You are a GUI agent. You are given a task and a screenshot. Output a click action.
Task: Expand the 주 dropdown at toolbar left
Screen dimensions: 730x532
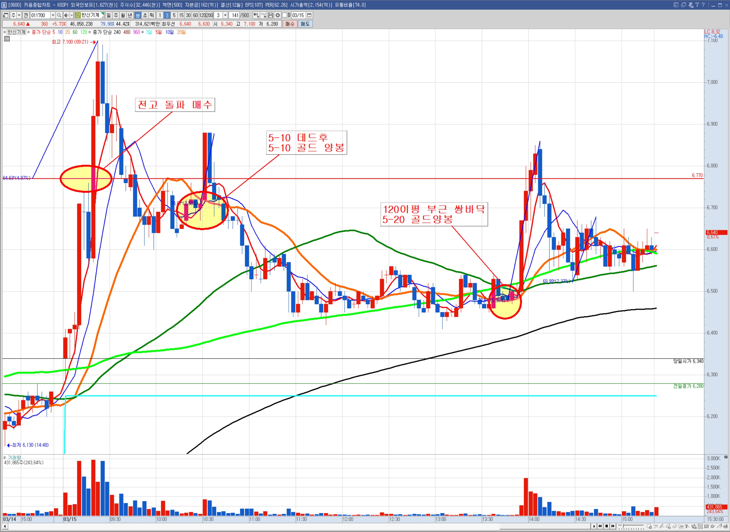(19, 15)
